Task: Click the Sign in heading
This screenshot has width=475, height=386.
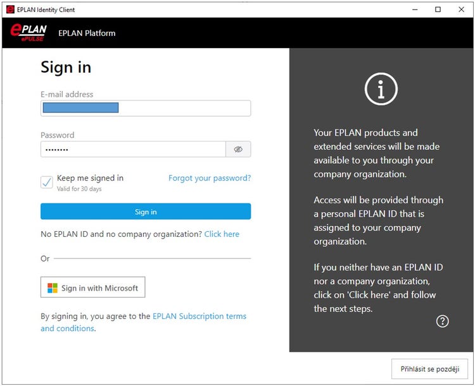Action: [x=66, y=67]
